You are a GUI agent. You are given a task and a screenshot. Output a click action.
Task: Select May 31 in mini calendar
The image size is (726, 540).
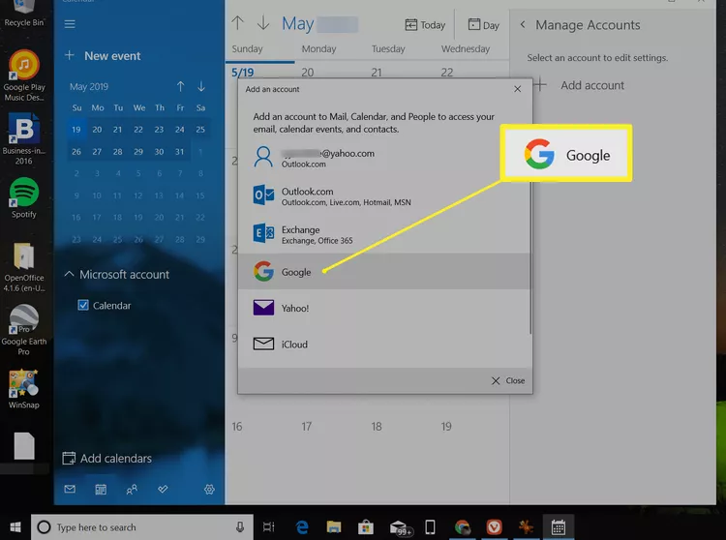(180, 152)
